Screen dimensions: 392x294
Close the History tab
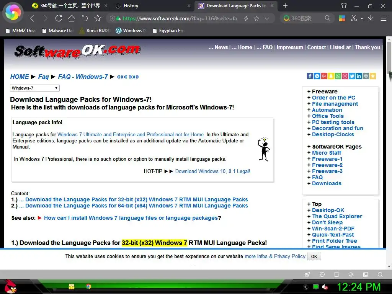[x=189, y=5]
